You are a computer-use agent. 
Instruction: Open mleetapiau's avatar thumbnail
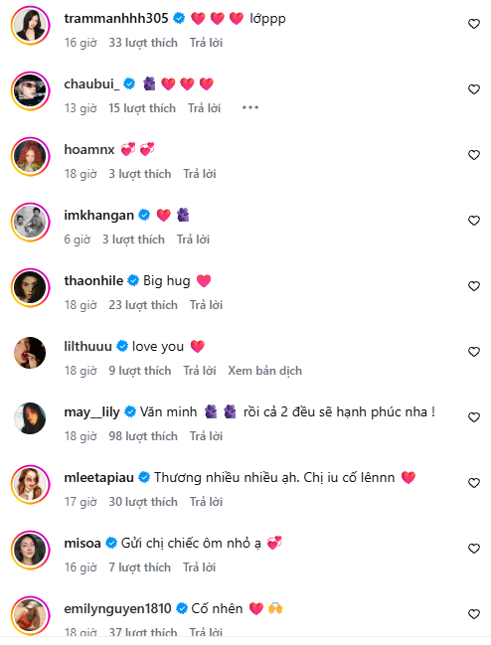tap(30, 484)
